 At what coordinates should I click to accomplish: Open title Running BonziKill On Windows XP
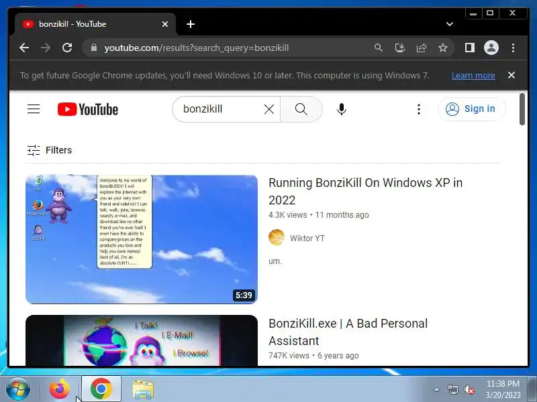click(365, 192)
